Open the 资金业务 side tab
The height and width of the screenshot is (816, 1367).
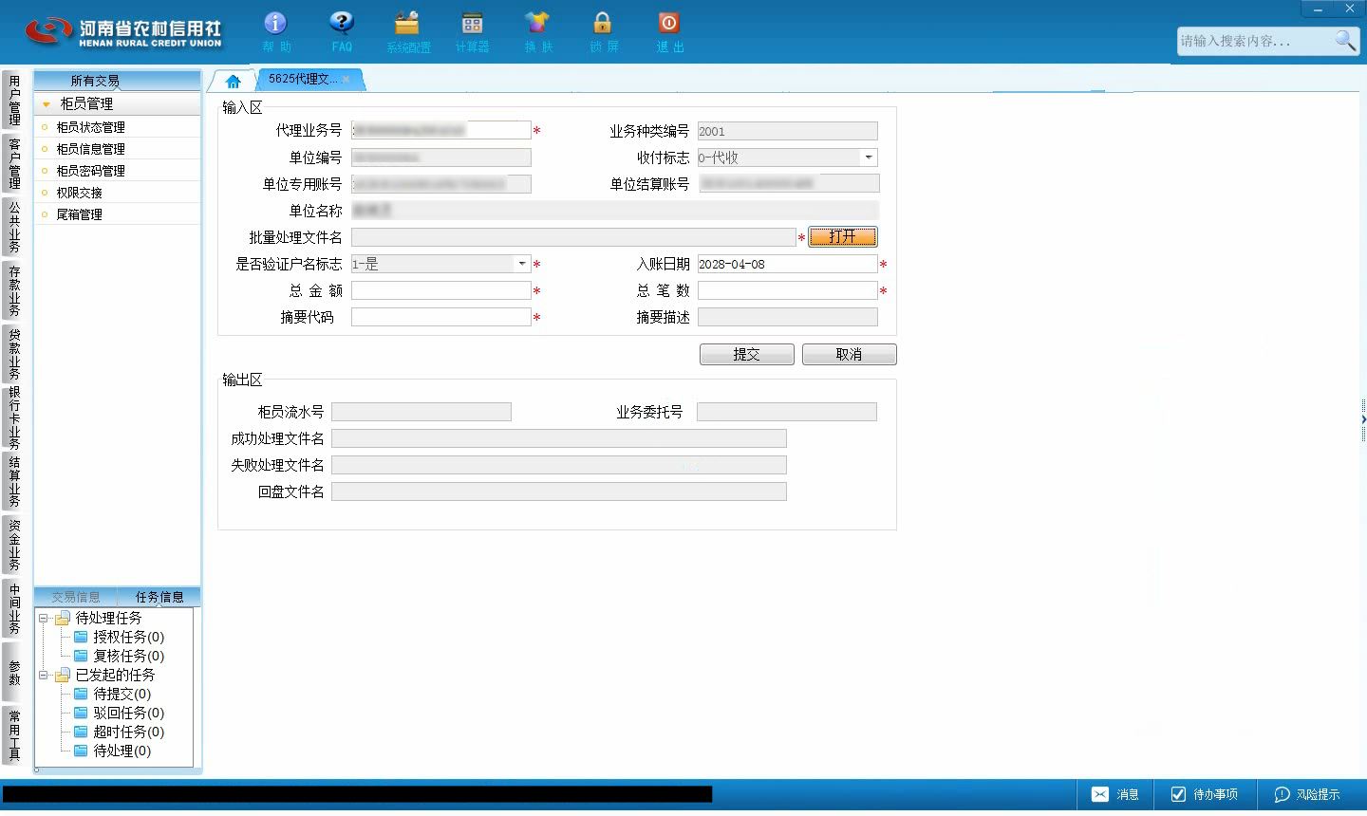point(13,545)
